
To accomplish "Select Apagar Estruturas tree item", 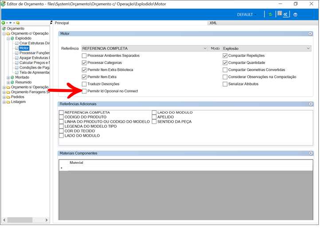I will (35, 58).
